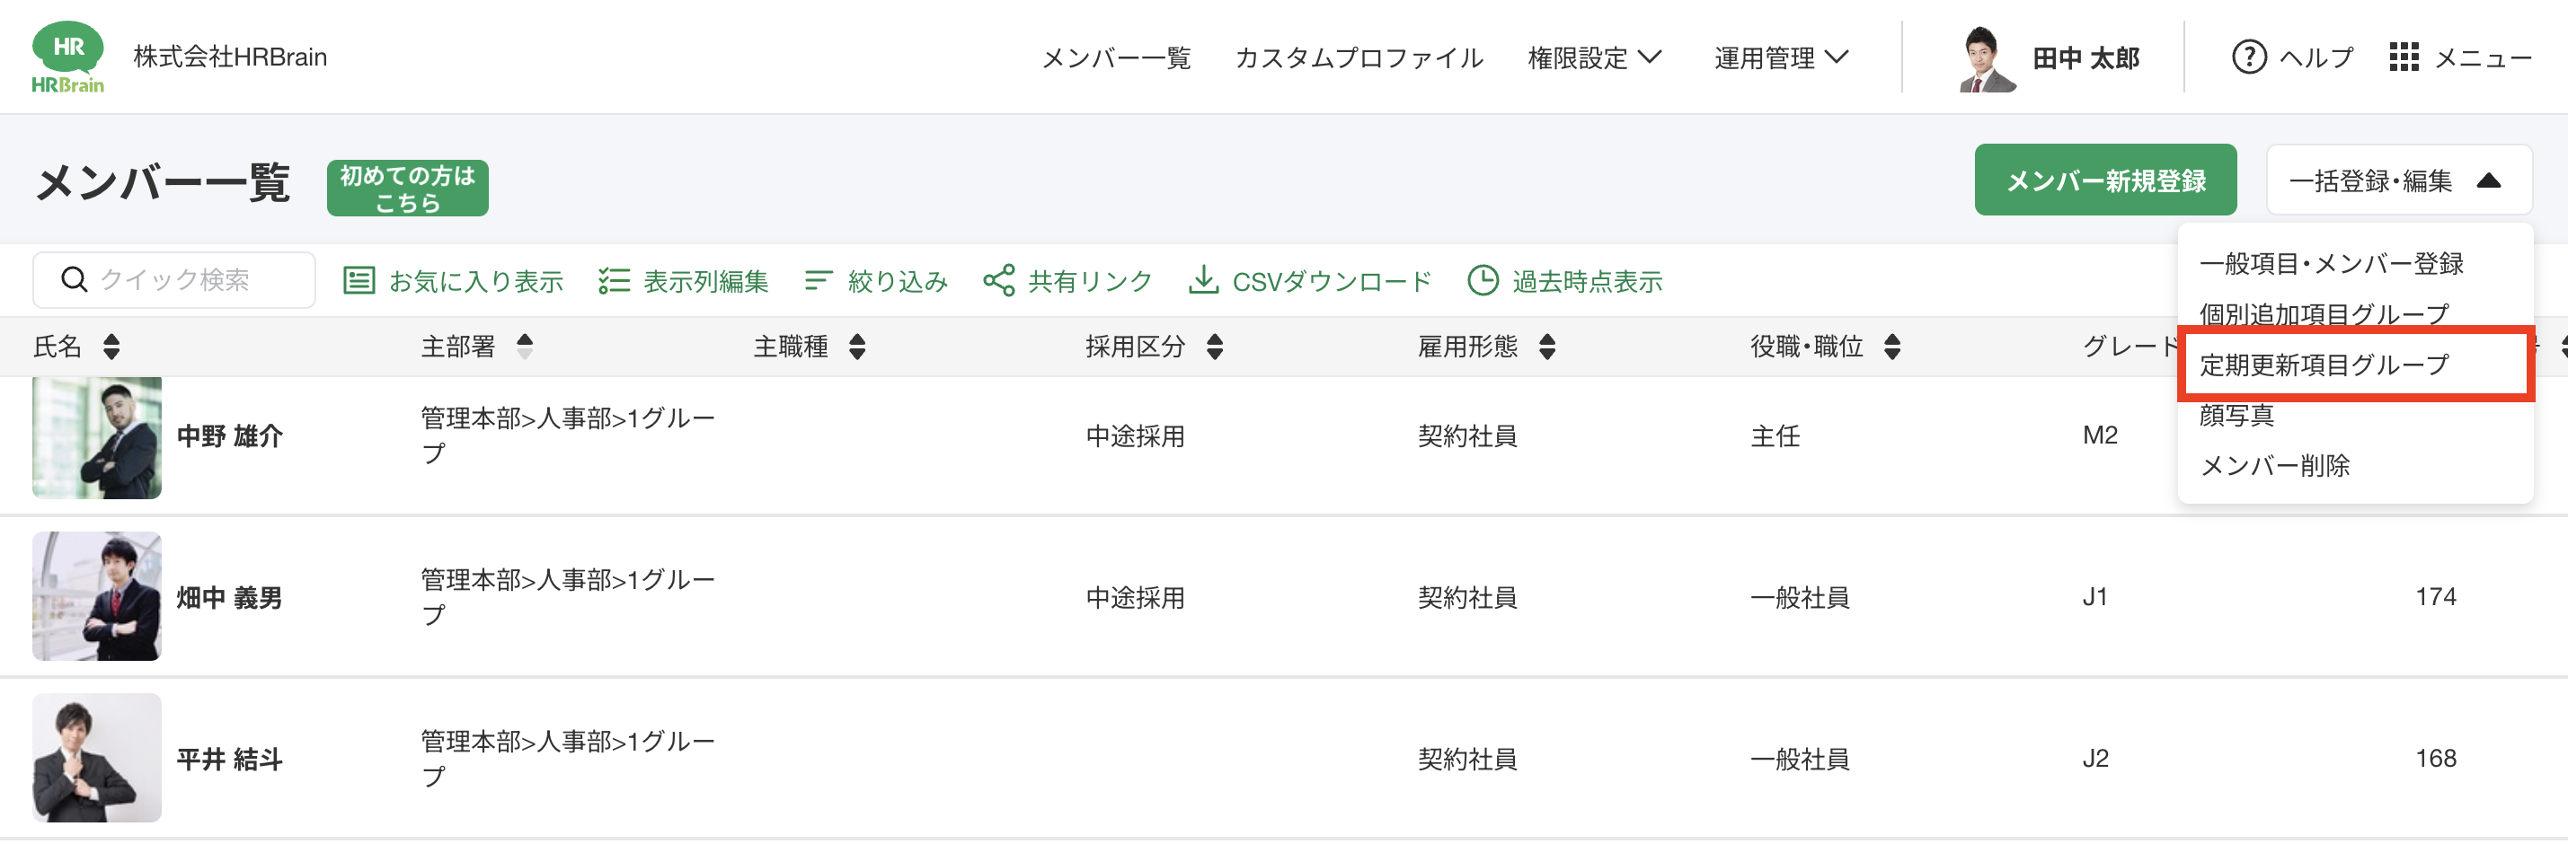Expand the 権限設定 dropdown

[1593, 57]
